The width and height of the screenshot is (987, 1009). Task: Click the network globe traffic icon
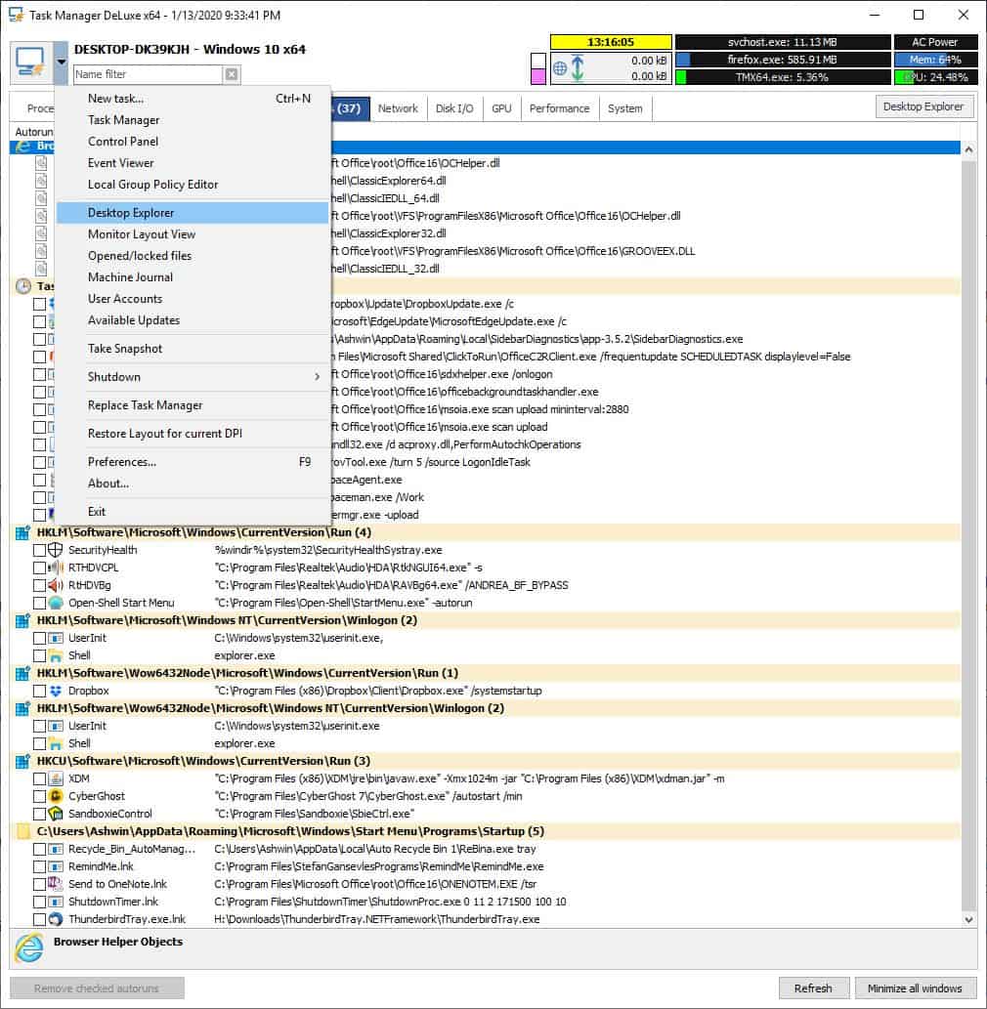pos(560,68)
